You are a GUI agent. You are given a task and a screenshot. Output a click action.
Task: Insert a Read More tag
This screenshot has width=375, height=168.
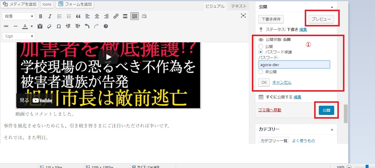(125, 16)
